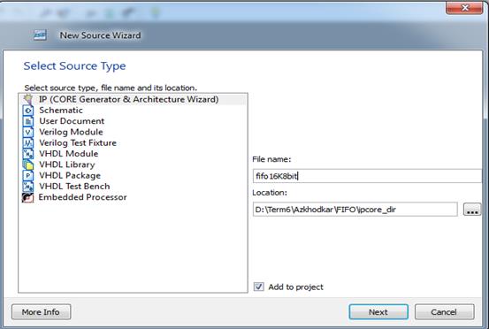Click inside the Location path field

click(355, 210)
